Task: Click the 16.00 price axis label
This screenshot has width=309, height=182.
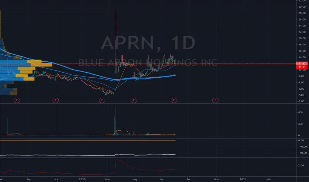Action: coord(302,51)
